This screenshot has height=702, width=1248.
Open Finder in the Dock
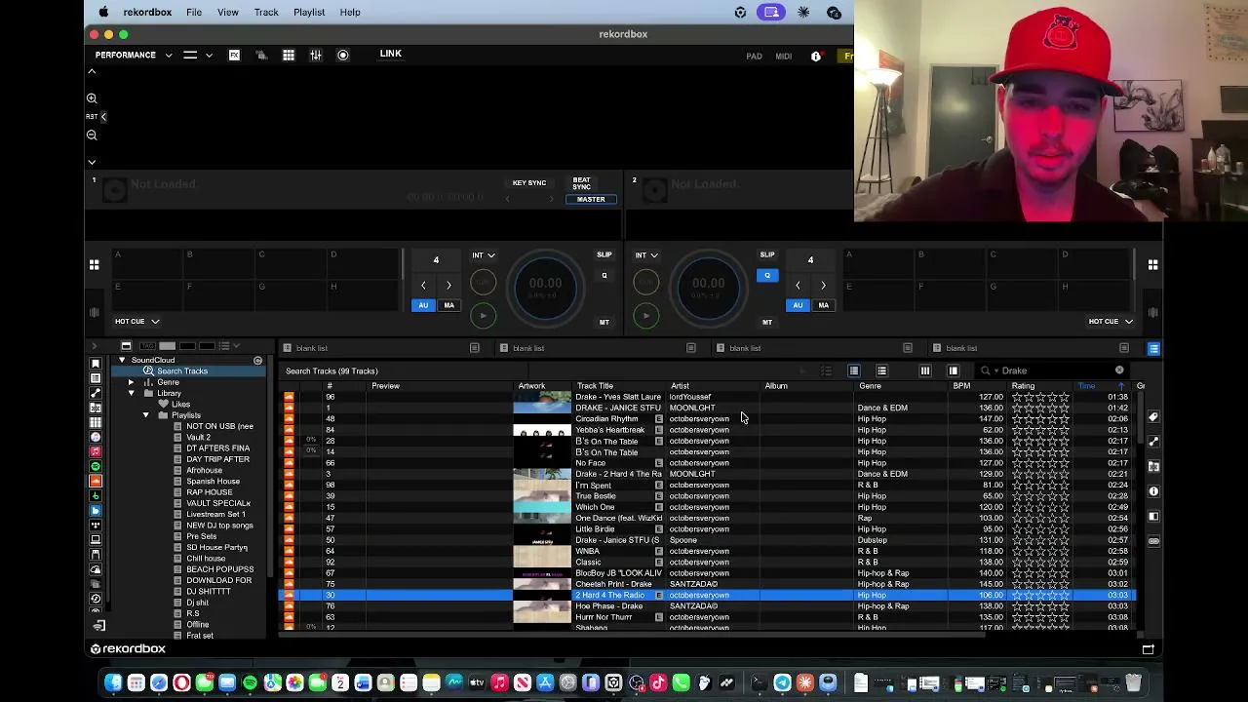tap(113, 682)
